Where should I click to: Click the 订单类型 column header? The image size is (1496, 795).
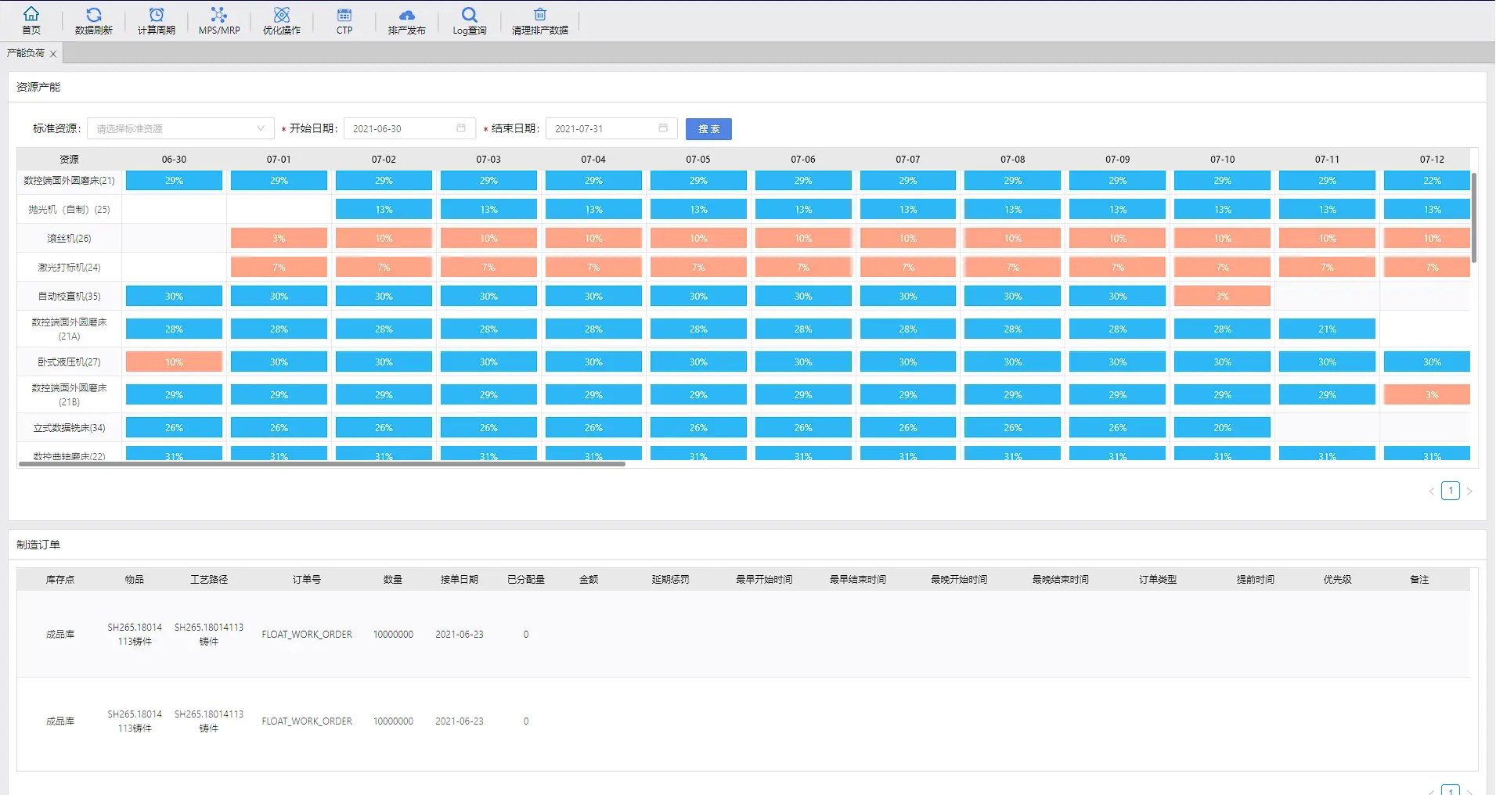[1158, 580]
